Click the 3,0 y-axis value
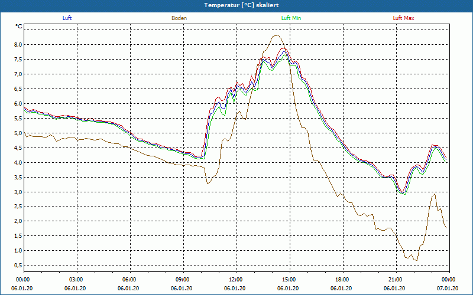Screen dimensions: 473x295 [x=18, y=192]
